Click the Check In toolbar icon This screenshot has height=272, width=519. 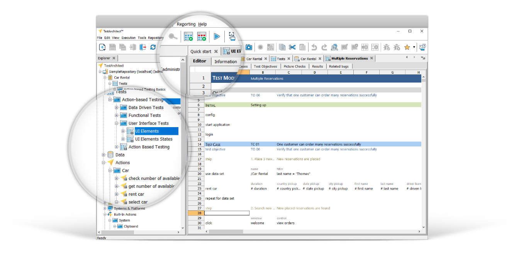pos(133,47)
